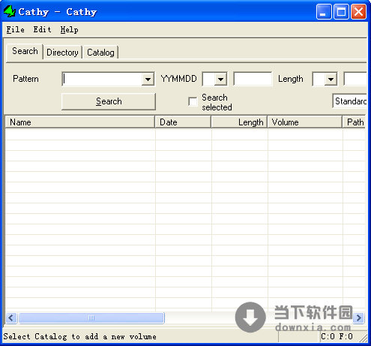Image resolution: width=371 pixels, height=346 pixels.
Task: Click the left scroll arrow of horizontal scrollbar
Action: [x=11, y=318]
